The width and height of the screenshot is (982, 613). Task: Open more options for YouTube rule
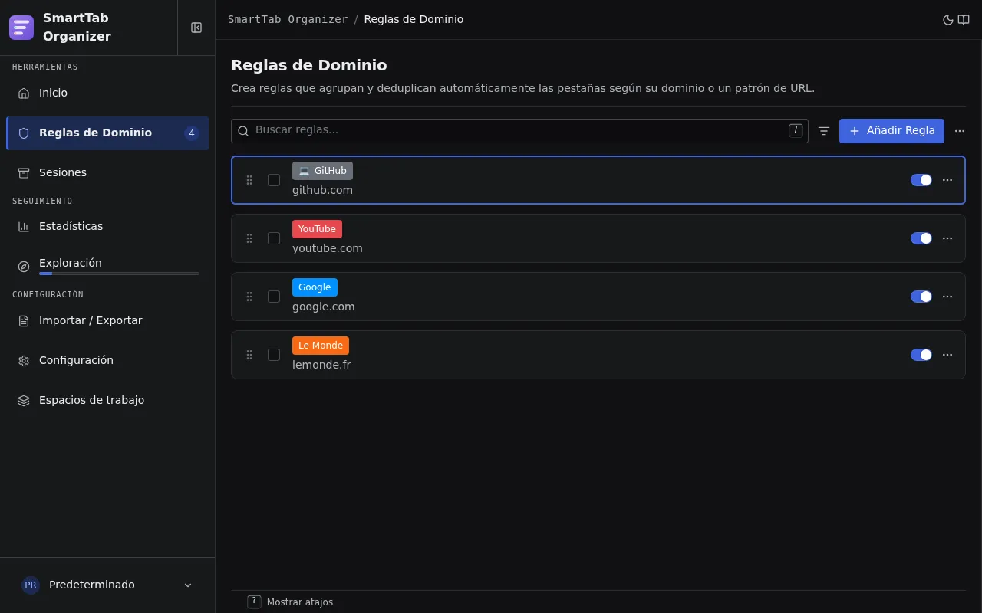[x=947, y=238]
